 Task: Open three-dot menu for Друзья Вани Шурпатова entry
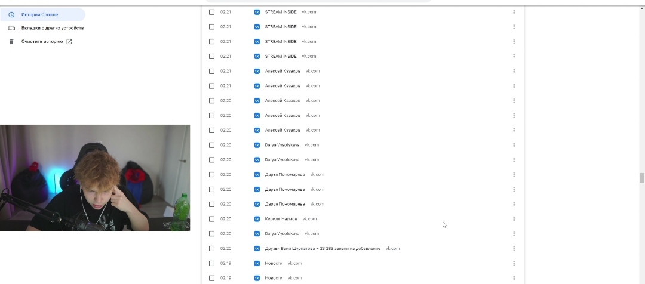coord(514,249)
